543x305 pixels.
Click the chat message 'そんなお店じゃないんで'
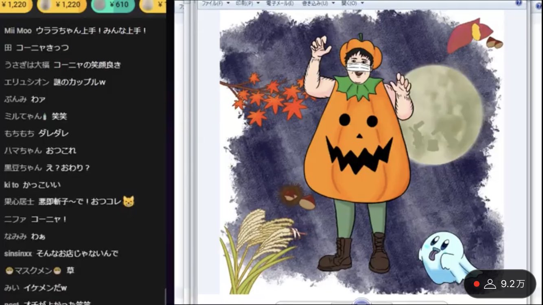point(77,253)
